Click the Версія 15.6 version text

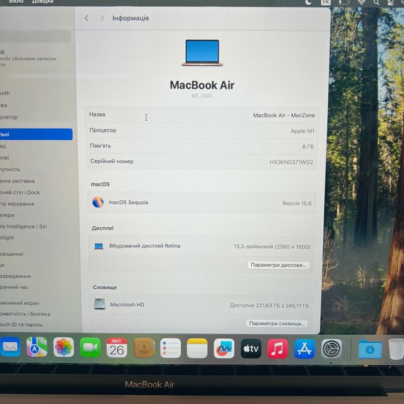tap(297, 203)
